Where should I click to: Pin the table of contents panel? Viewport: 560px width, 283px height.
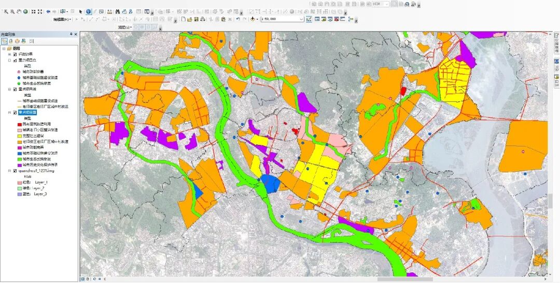click(71, 34)
